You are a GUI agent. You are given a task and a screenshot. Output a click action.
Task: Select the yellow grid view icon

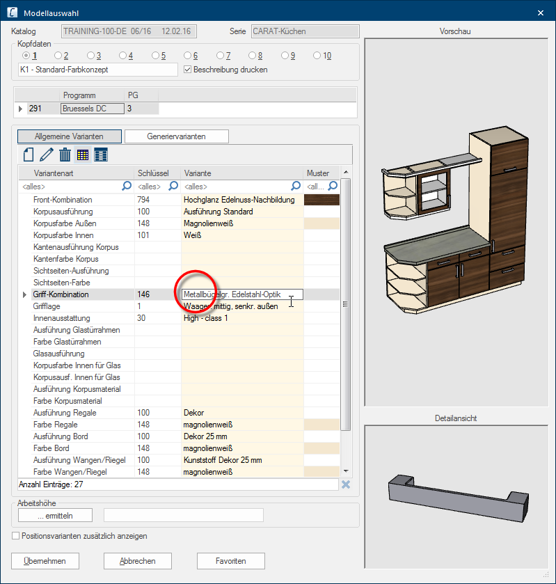coord(83,155)
